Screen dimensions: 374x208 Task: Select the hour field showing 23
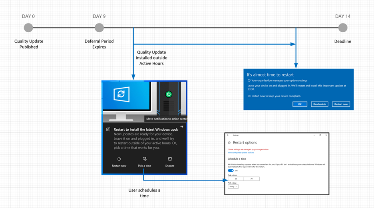(236, 179)
